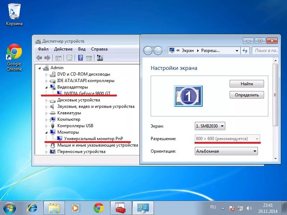Screen dimensions: 287x215
Task: Expand the Компьютер node
Action: tap(46, 120)
